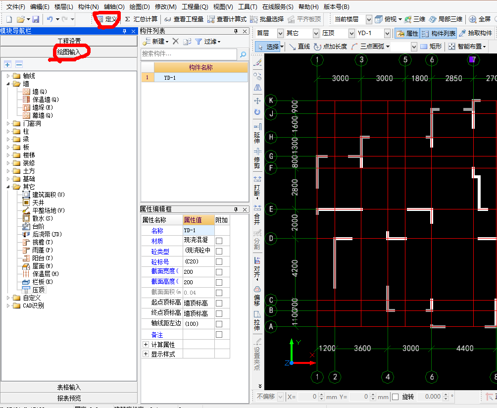This screenshot has width=497, height=408.
Task: Click the 绘图输入 button
Action: coord(69,52)
